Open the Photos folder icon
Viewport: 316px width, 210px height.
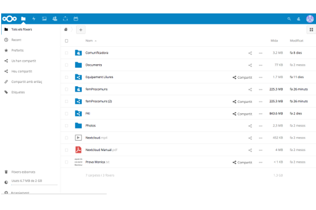(78, 125)
